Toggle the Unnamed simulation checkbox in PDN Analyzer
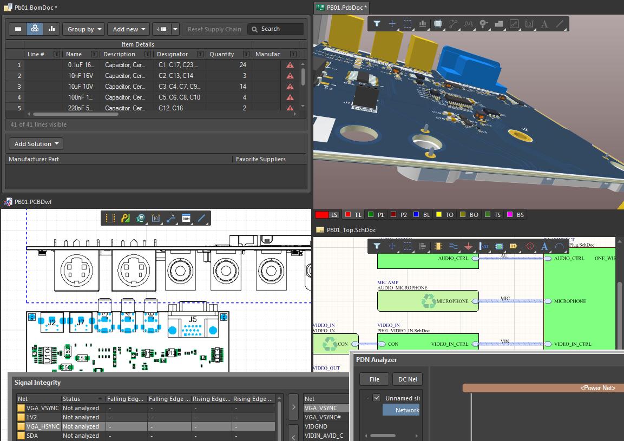624x441 pixels. tap(377, 398)
